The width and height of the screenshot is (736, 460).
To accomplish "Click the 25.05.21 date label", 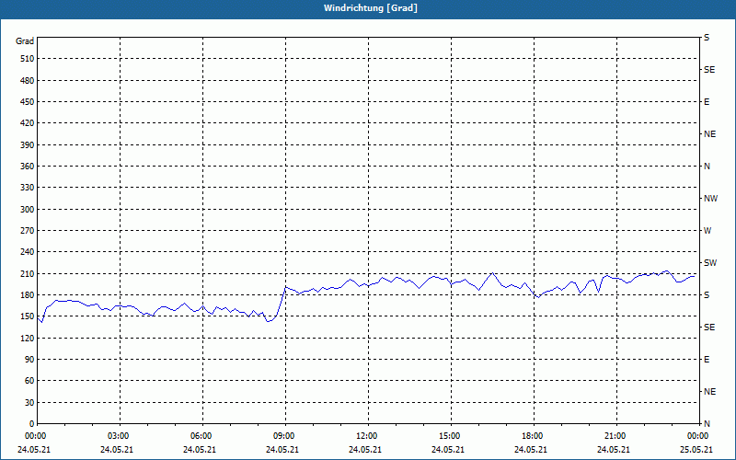I will coord(696,450).
